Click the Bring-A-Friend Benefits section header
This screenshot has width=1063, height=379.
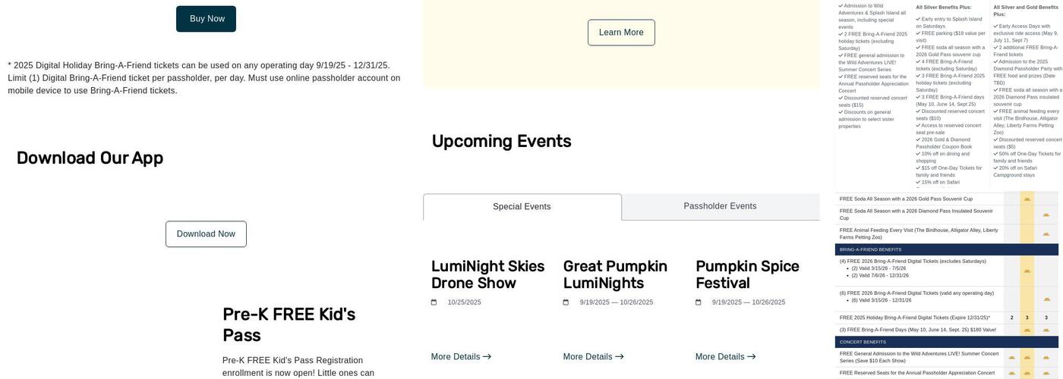[870, 249]
